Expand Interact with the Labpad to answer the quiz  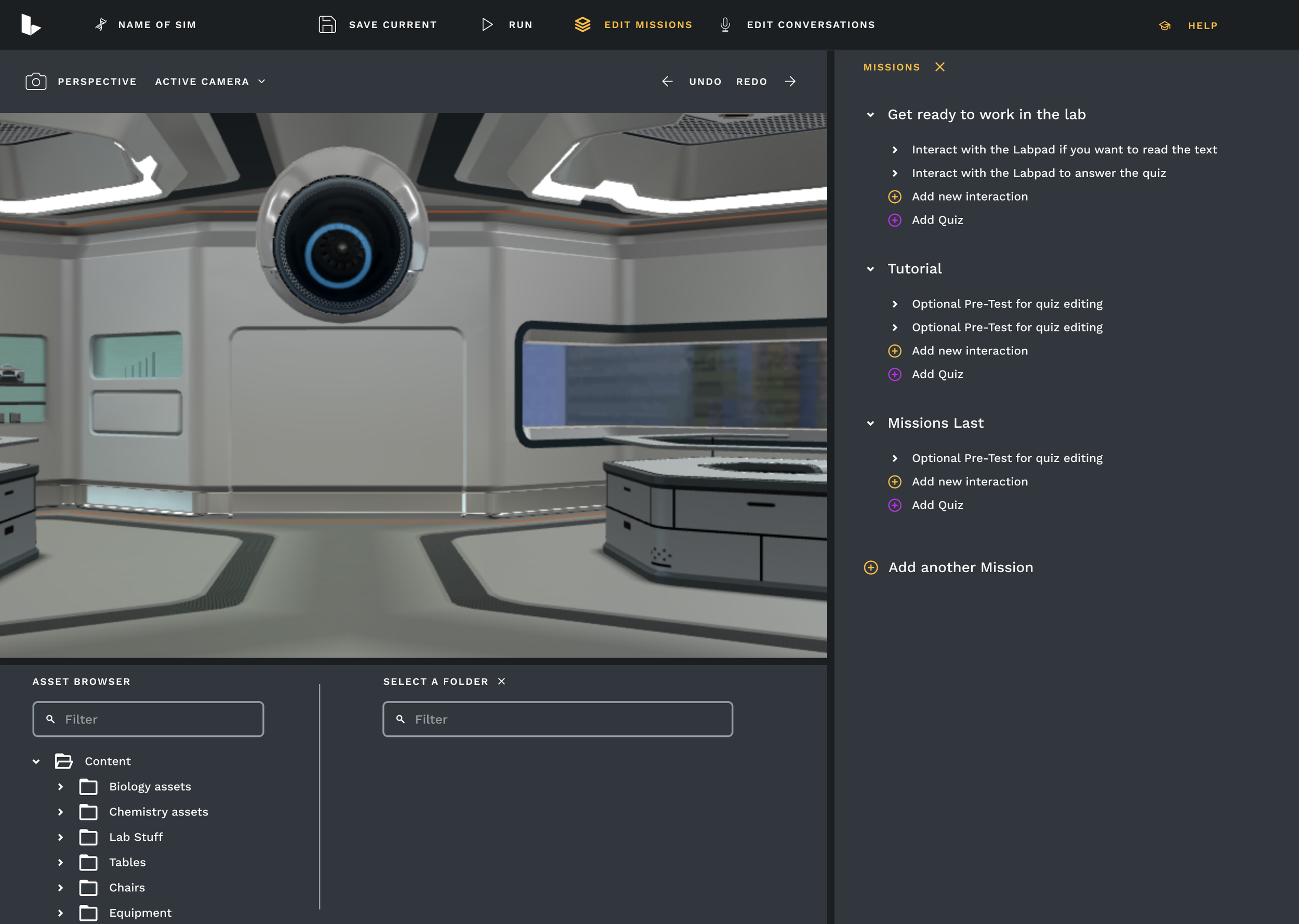click(895, 173)
